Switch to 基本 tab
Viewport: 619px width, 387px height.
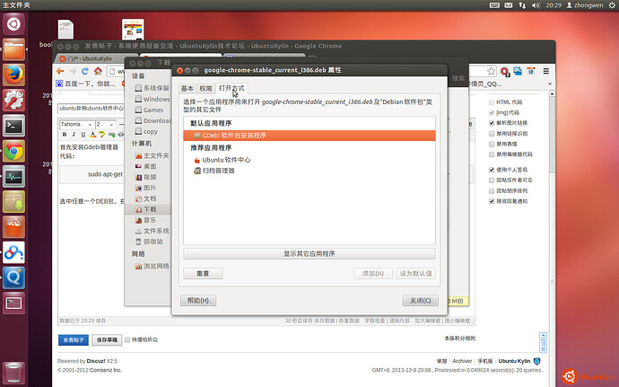[x=187, y=89]
